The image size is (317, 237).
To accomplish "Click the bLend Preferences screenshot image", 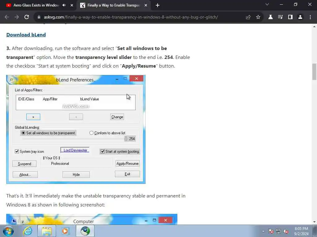I will (x=76, y=129).
